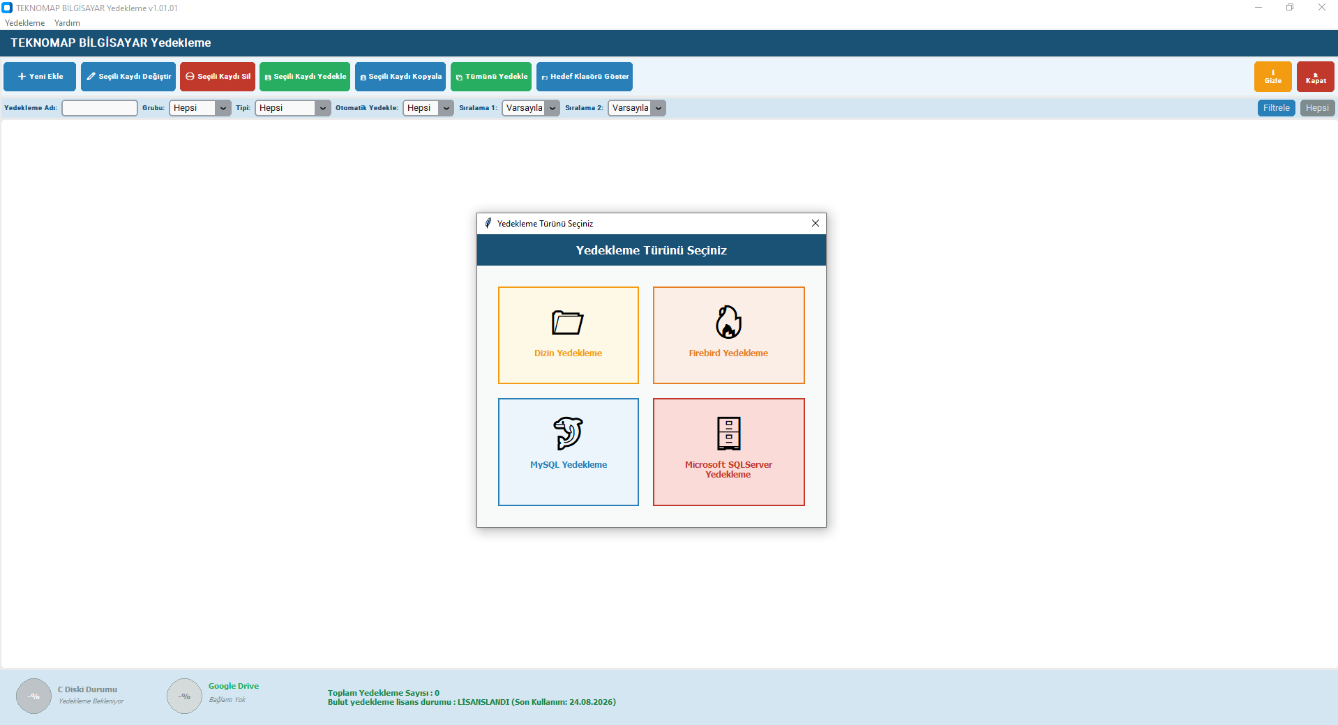1338x725 pixels.
Task: Open the Grubu dropdown
Action: click(x=200, y=108)
